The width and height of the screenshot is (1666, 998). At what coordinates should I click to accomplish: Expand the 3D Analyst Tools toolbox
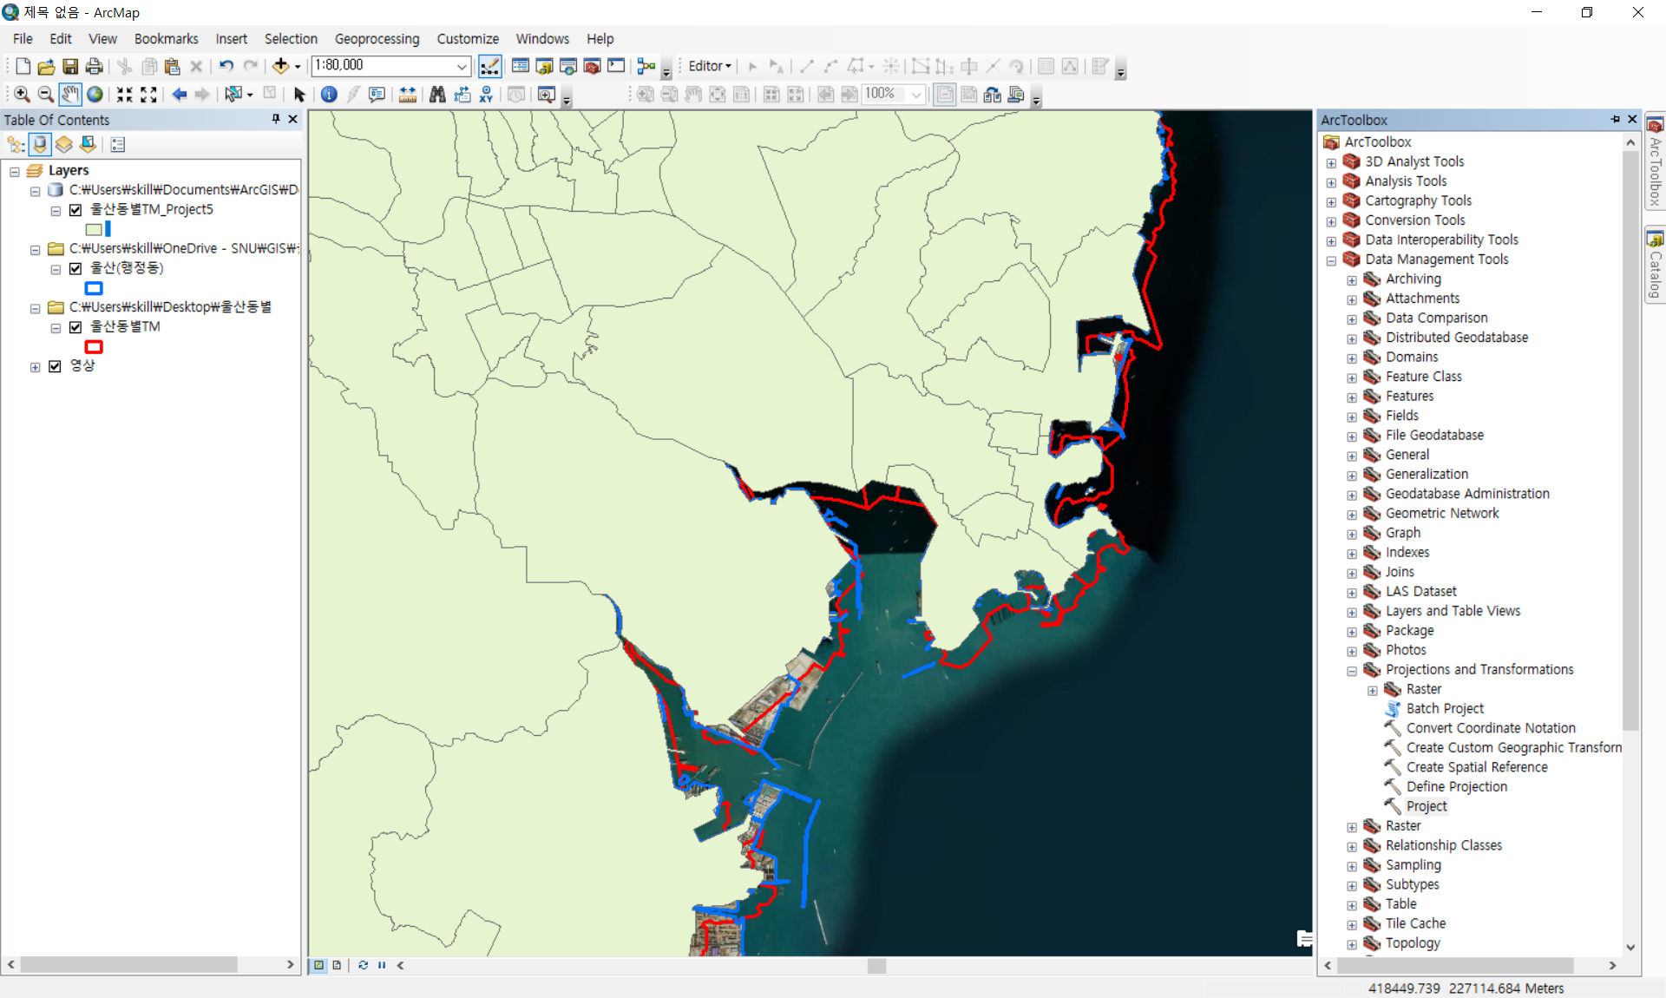[1331, 162]
